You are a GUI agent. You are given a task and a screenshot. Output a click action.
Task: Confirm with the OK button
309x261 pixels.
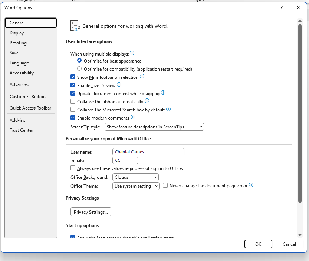pyautogui.click(x=258, y=244)
